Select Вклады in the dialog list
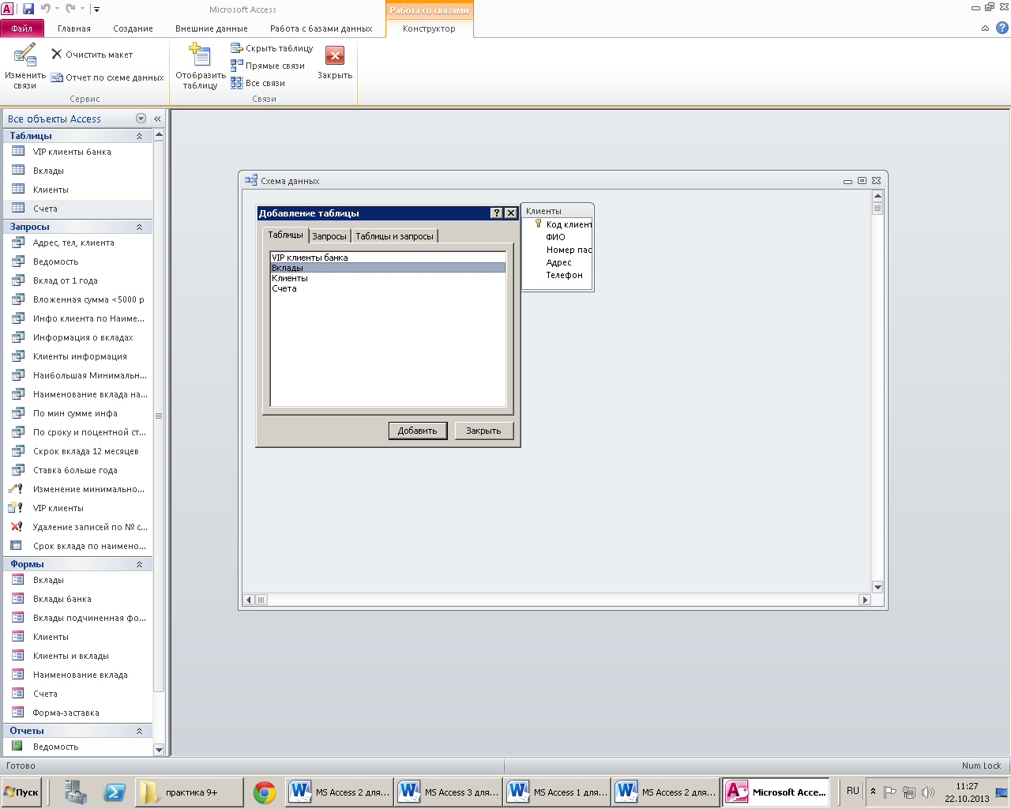 (x=388, y=268)
